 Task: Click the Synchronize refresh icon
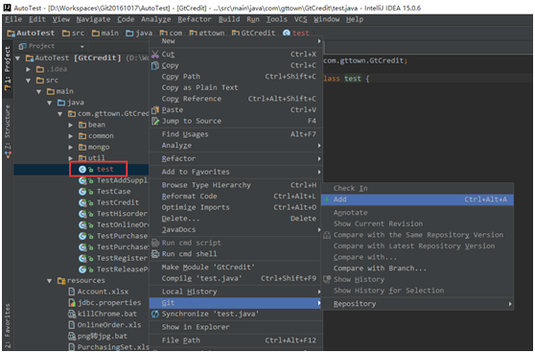[x=155, y=314]
